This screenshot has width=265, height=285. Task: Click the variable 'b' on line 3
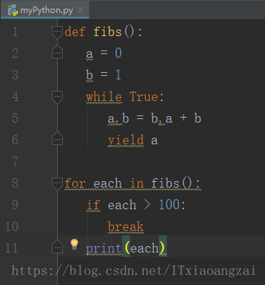(90, 75)
